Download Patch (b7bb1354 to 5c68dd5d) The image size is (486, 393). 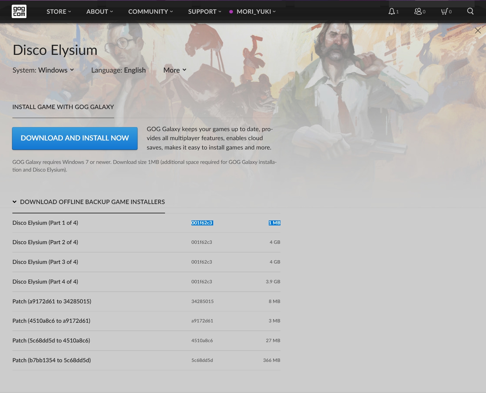point(146,360)
